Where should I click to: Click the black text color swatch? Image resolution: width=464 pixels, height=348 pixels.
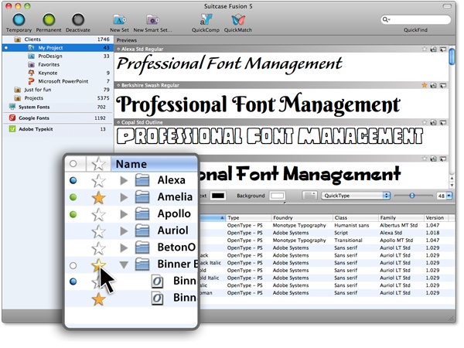pos(219,196)
